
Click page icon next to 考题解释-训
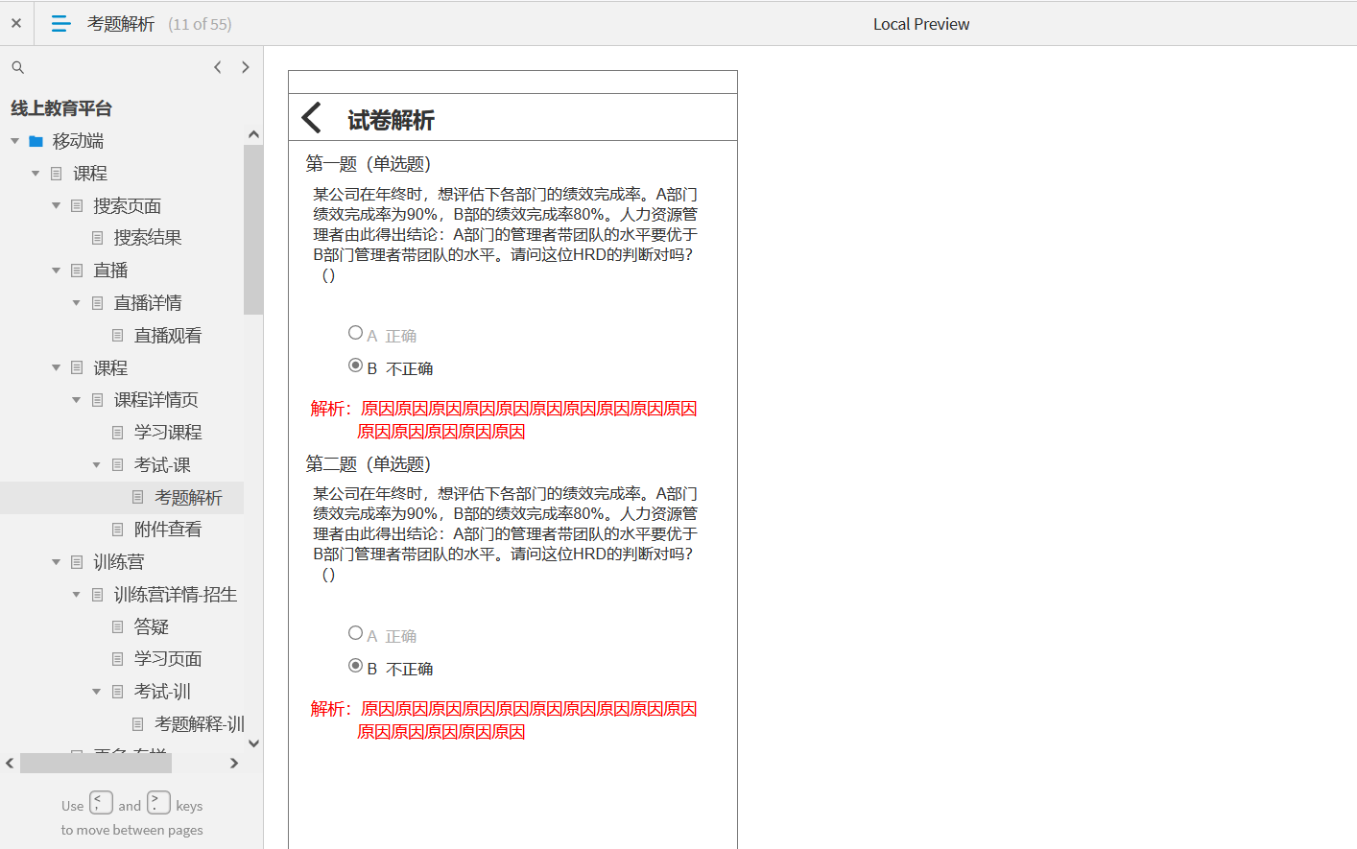point(138,724)
